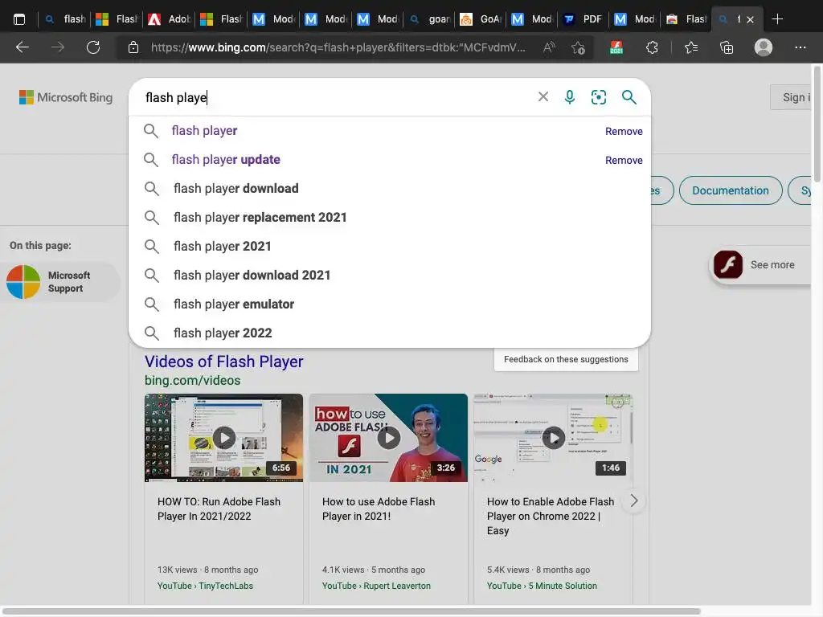
Task: Click the horizontal page scrollbar
Action: (x=352, y=611)
